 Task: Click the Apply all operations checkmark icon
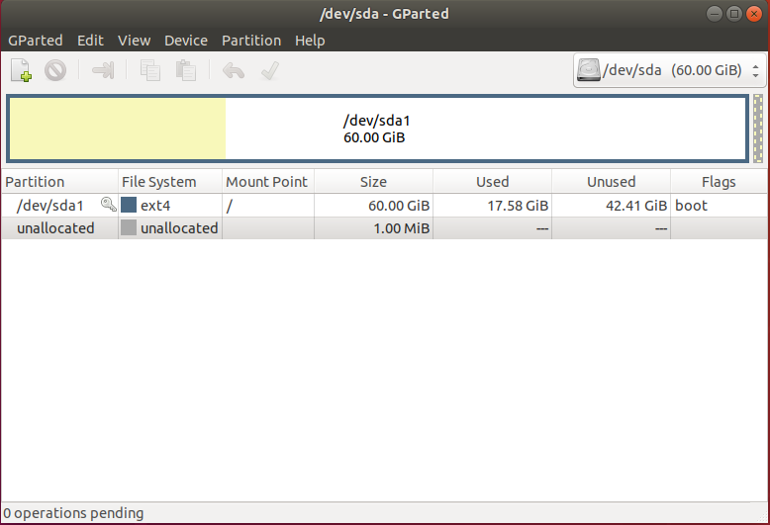(270, 70)
